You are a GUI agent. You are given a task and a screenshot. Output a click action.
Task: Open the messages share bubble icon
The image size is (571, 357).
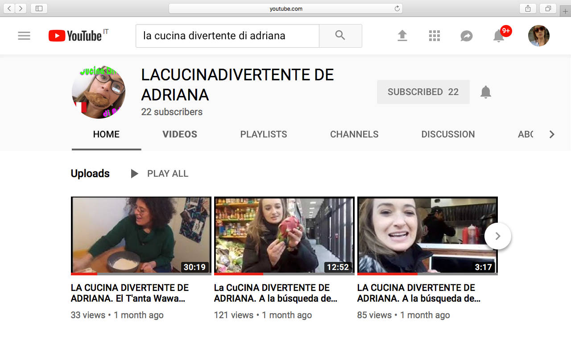(x=467, y=36)
